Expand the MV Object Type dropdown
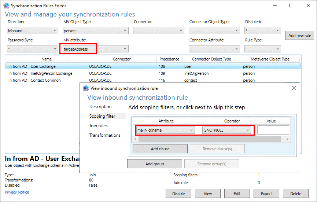 94,31
